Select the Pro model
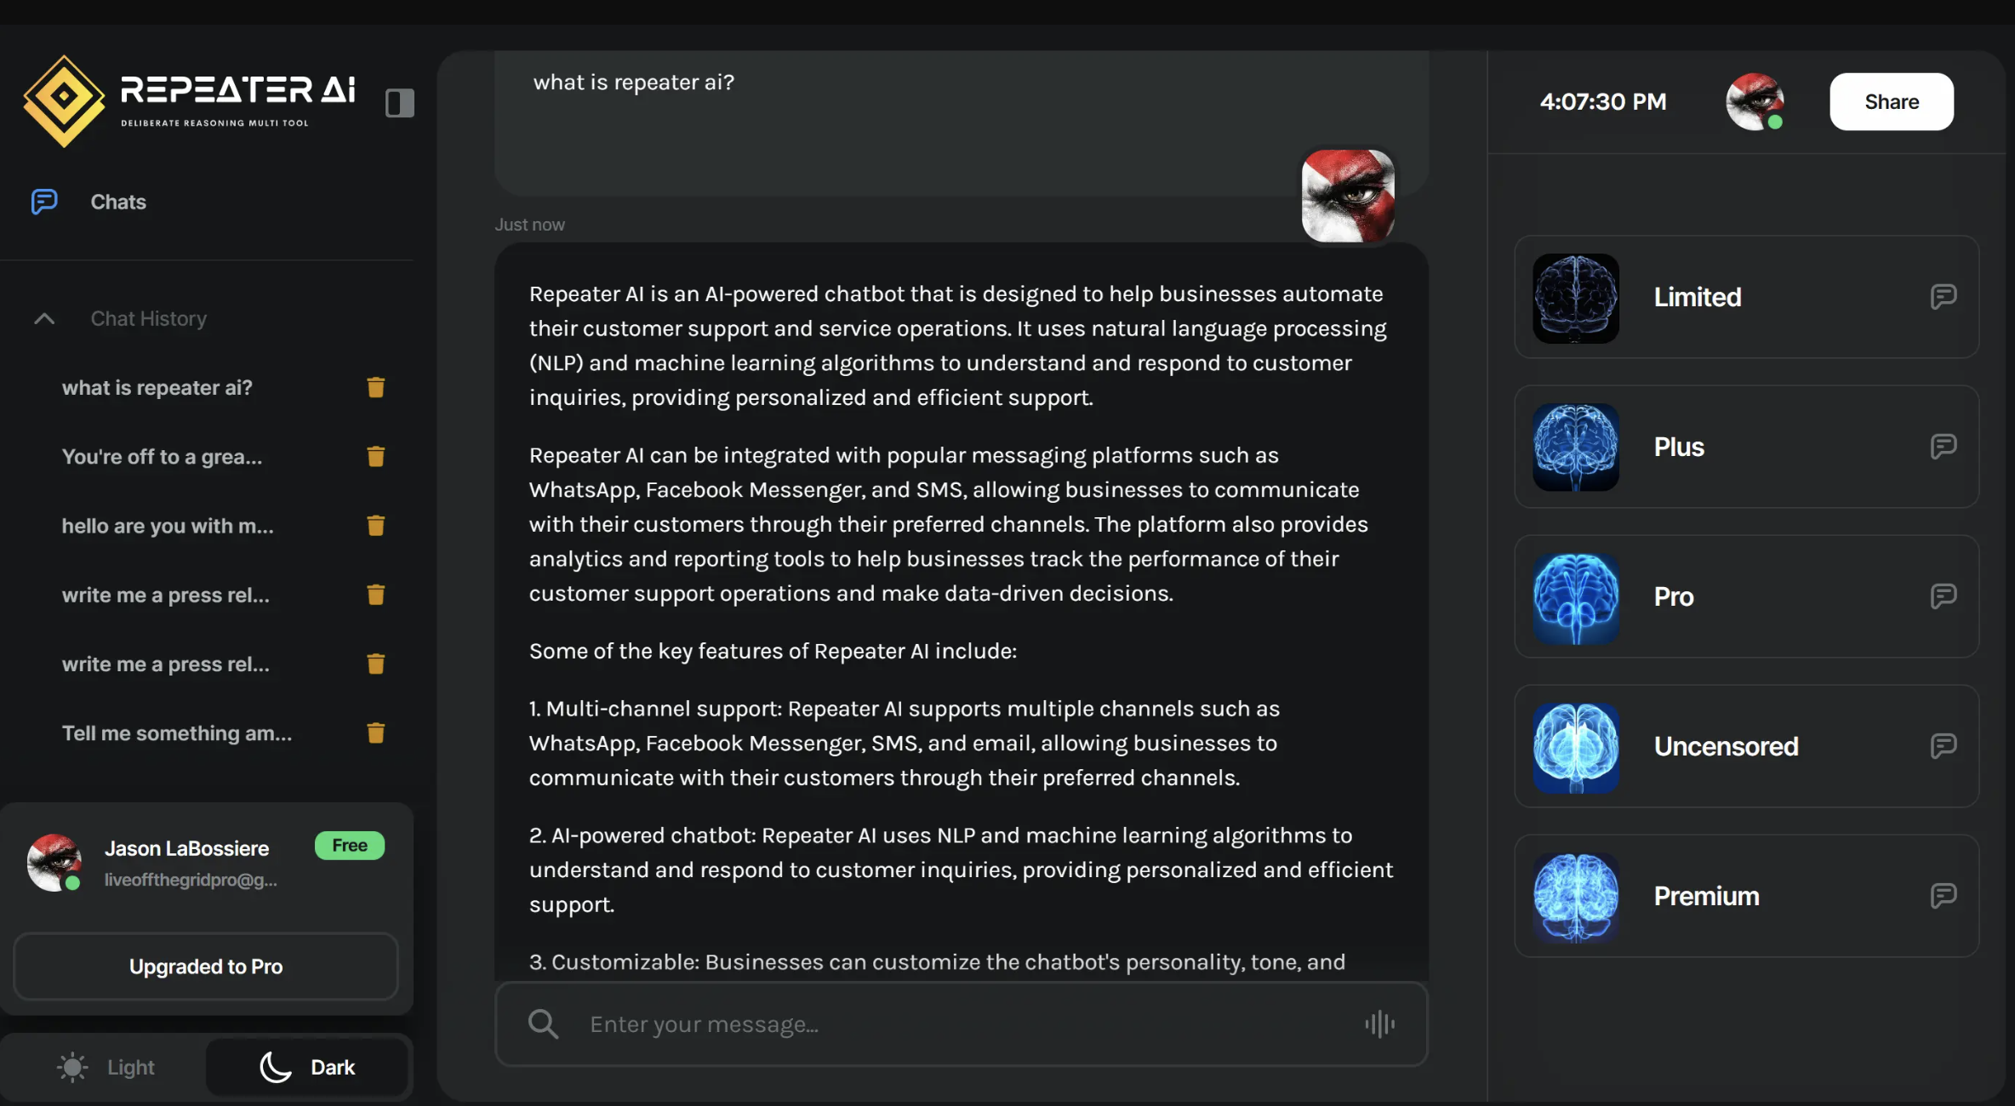 click(1673, 596)
